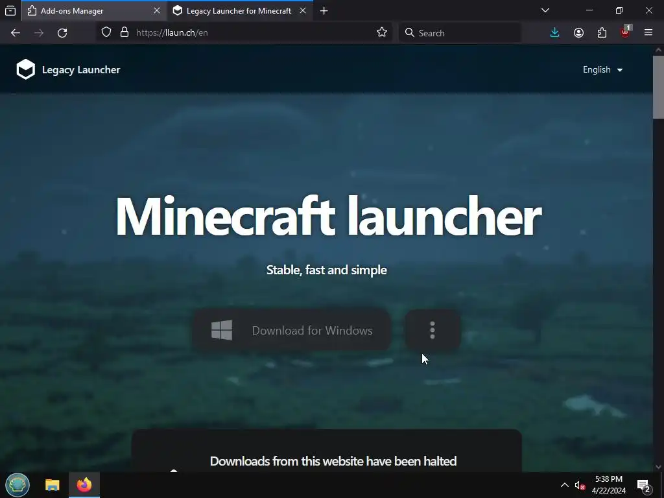The height and width of the screenshot is (498, 664).
Task: Click the Search box in toolbar
Action: pos(460,32)
